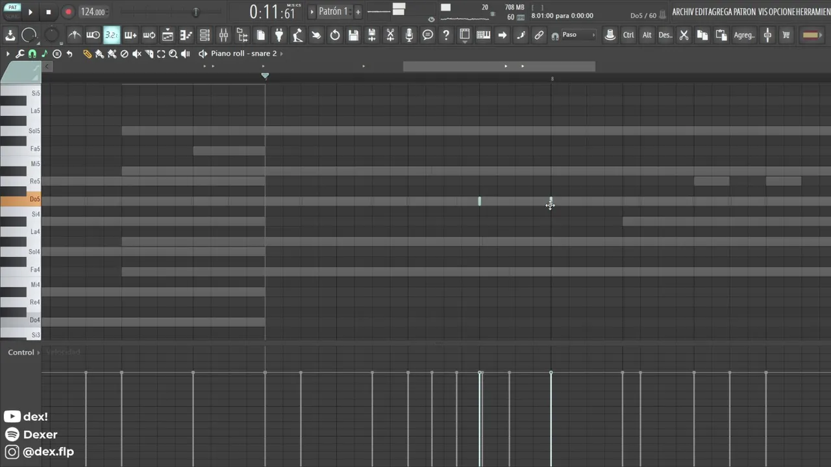Open help question mark icon
The image size is (831, 467).
point(446,35)
